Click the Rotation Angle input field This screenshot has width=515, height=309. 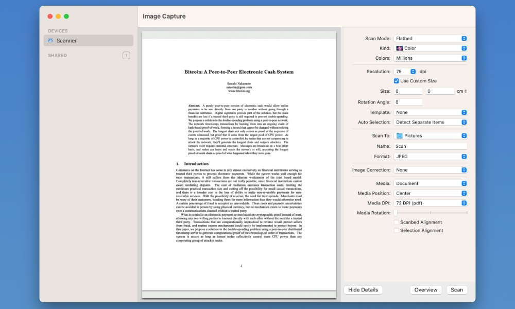click(408, 102)
